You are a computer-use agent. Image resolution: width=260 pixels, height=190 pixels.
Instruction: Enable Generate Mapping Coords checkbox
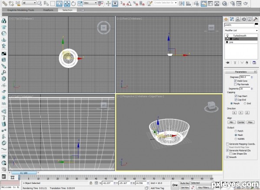click(x=227, y=144)
